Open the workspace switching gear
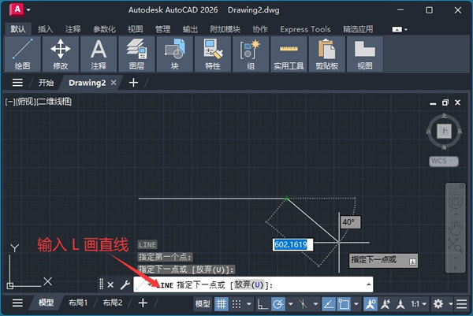473x316 pixels. point(438,303)
